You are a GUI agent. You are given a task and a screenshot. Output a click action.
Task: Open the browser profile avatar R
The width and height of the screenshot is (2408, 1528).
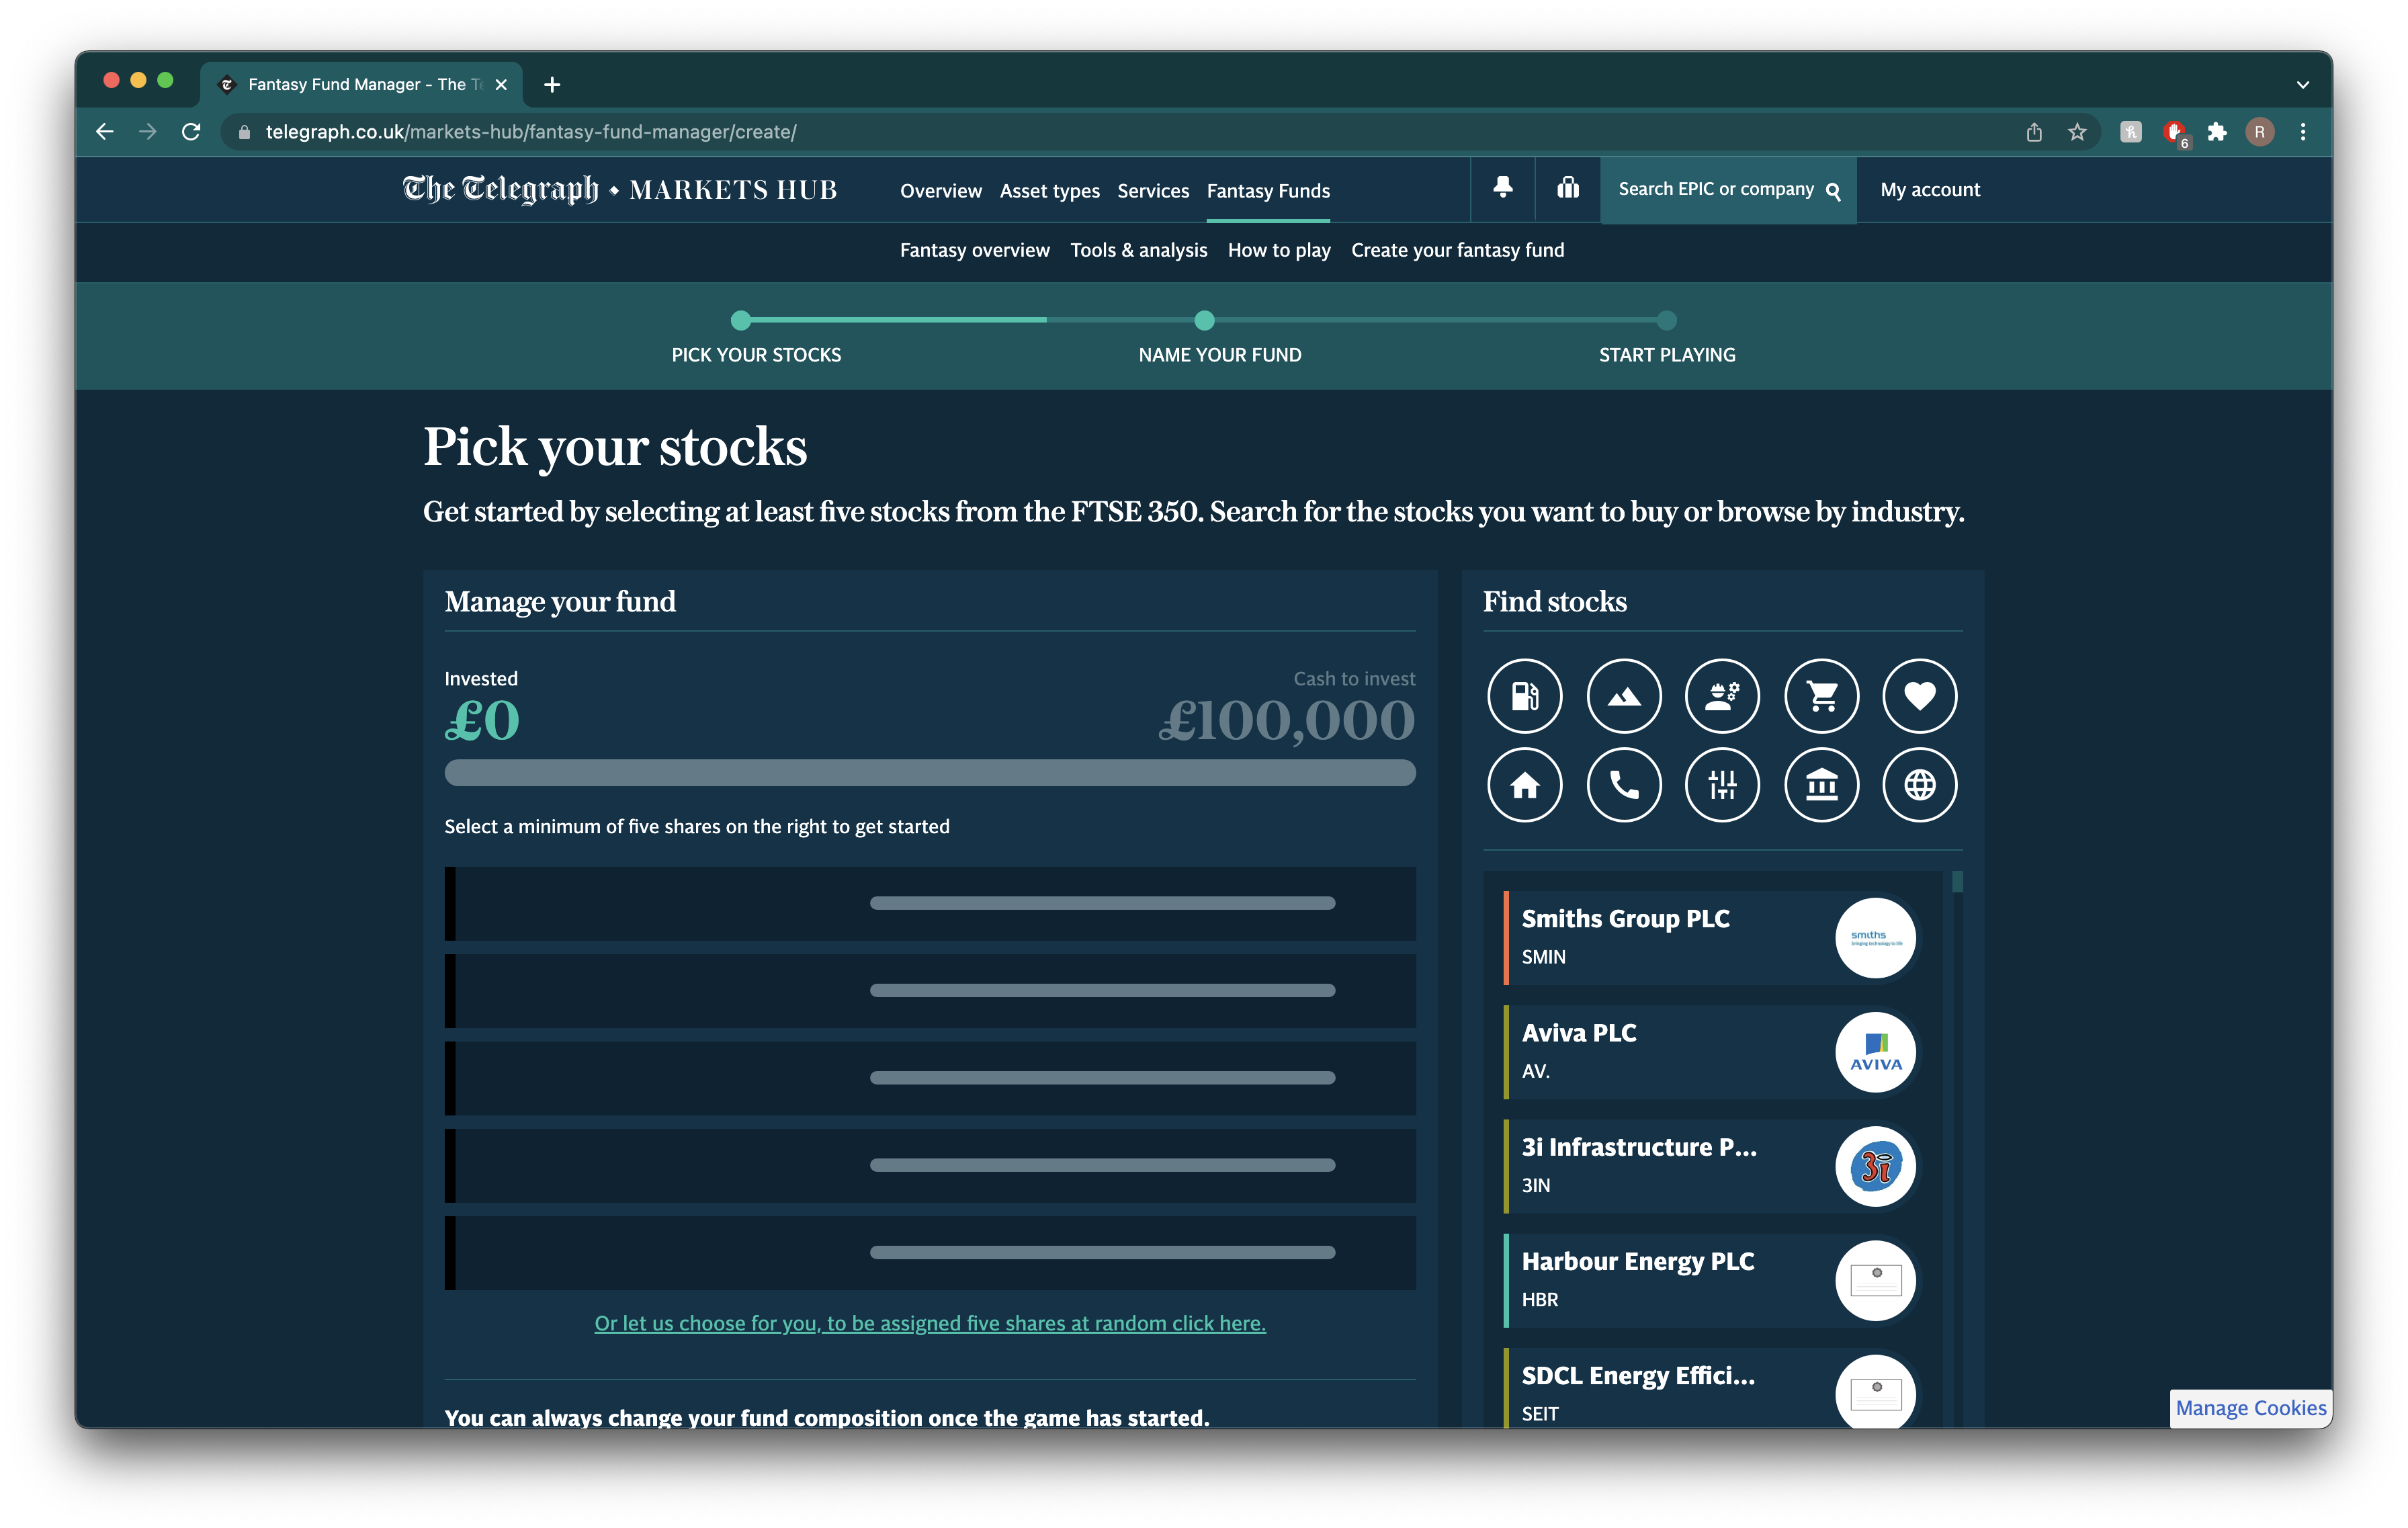tap(2259, 132)
